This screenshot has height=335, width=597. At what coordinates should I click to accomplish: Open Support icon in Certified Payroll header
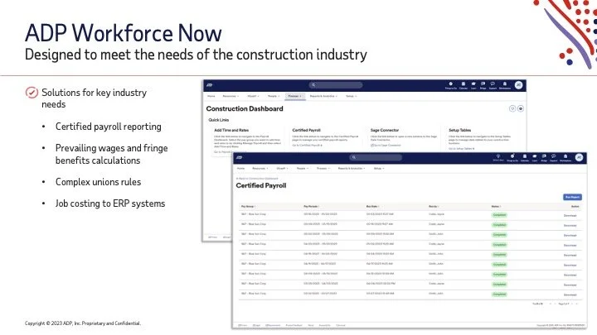click(x=554, y=158)
